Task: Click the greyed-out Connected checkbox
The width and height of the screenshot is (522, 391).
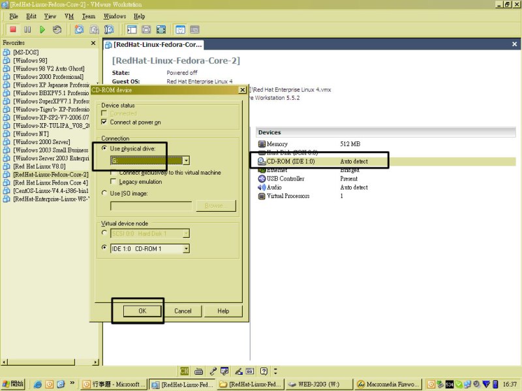Action: point(104,113)
